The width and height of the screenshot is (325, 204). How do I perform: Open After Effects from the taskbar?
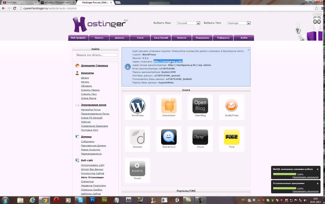(x=128, y=200)
